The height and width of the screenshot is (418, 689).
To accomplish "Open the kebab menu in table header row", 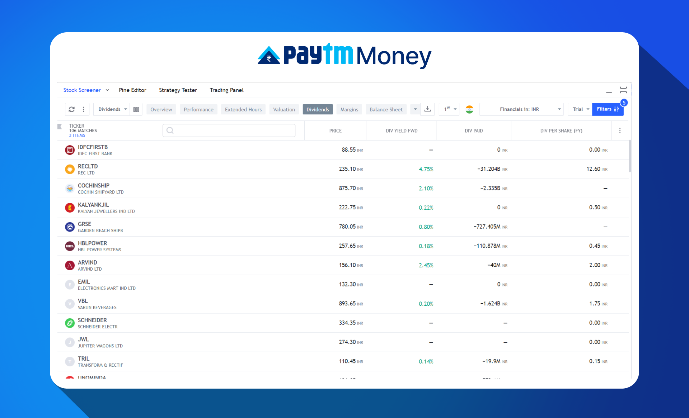I will [x=620, y=130].
